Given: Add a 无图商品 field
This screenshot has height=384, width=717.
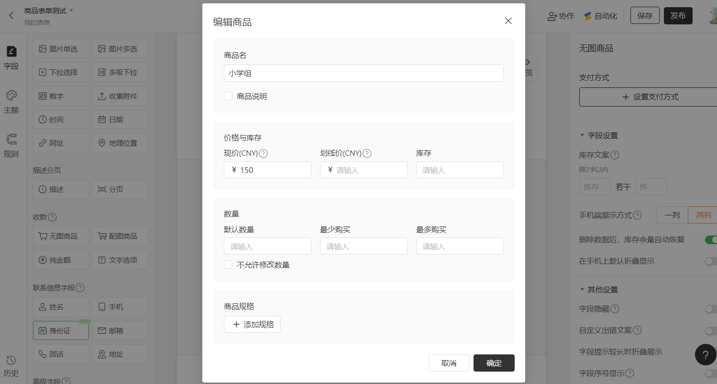Looking at the screenshot, I should tap(61, 236).
